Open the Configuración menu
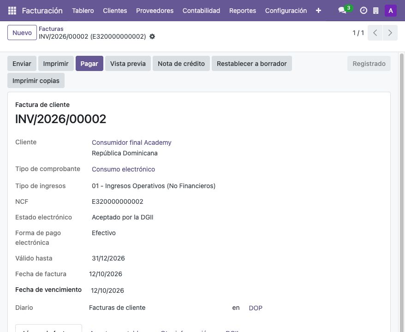Screen dimensions: 405x332 pos(286,11)
